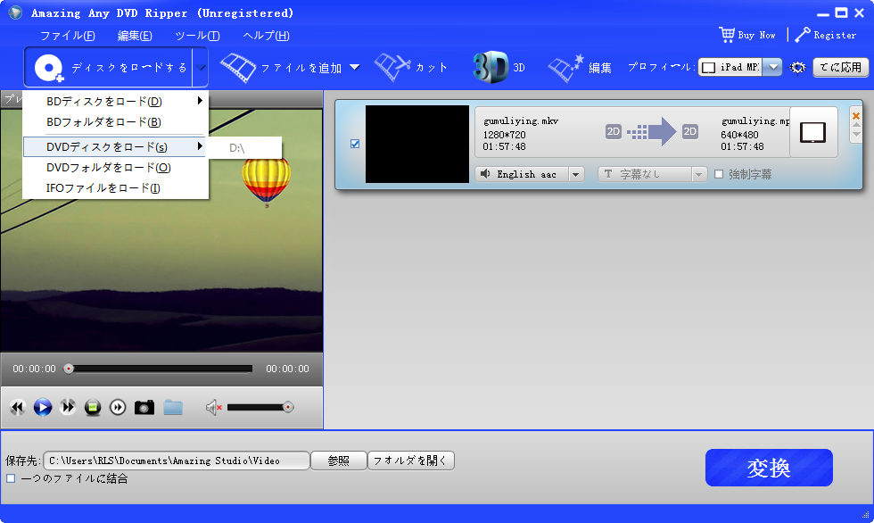This screenshot has width=874, height=523.
Task: Expand the Add File dropdown arrow
Action: pos(355,68)
